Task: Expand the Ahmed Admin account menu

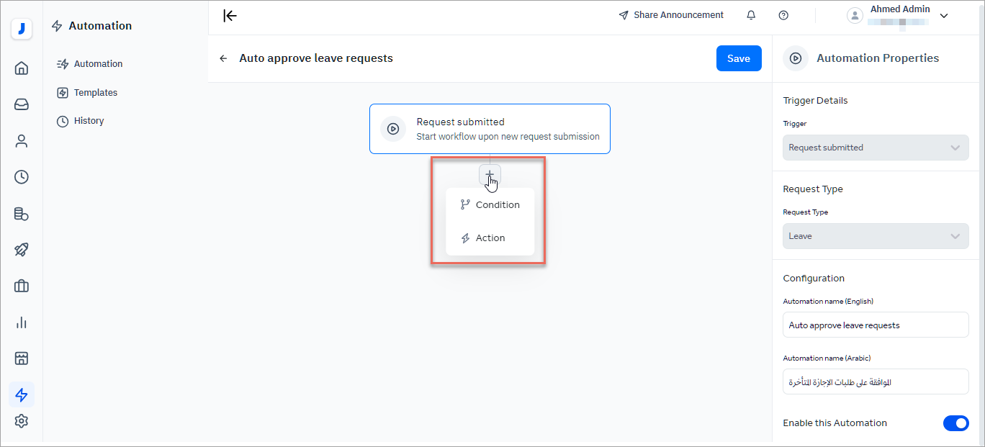Action: pyautogui.click(x=943, y=15)
